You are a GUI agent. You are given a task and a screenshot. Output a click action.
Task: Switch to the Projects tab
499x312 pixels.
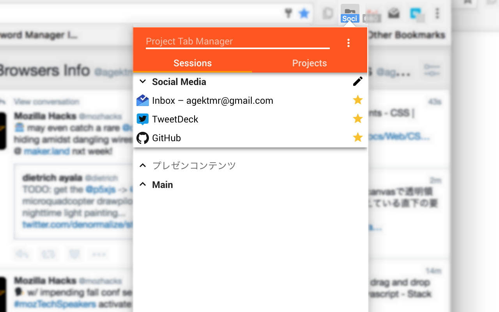tap(310, 63)
